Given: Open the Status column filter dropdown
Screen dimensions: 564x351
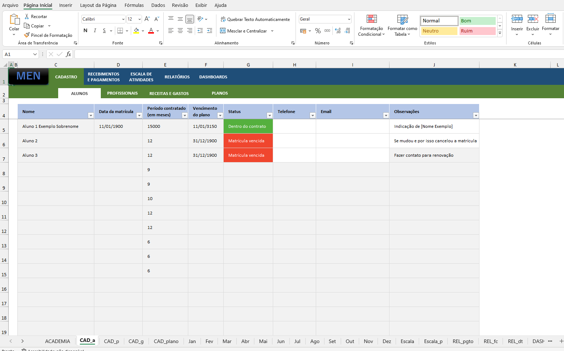Looking at the screenshot, I should coord(269,115).
